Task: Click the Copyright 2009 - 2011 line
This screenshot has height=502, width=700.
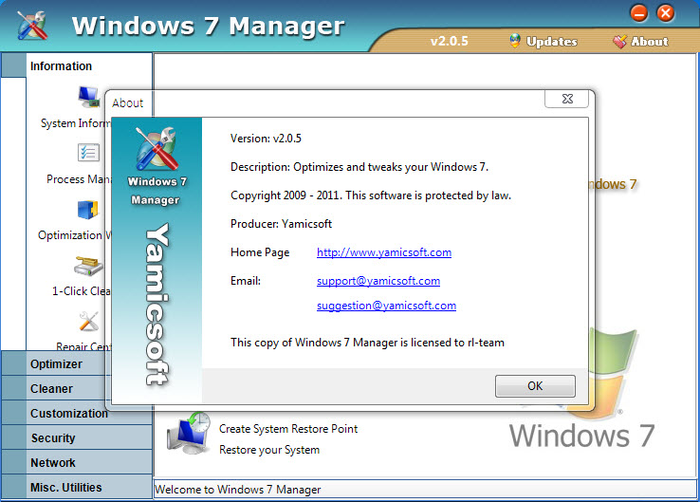Action: 371,195
